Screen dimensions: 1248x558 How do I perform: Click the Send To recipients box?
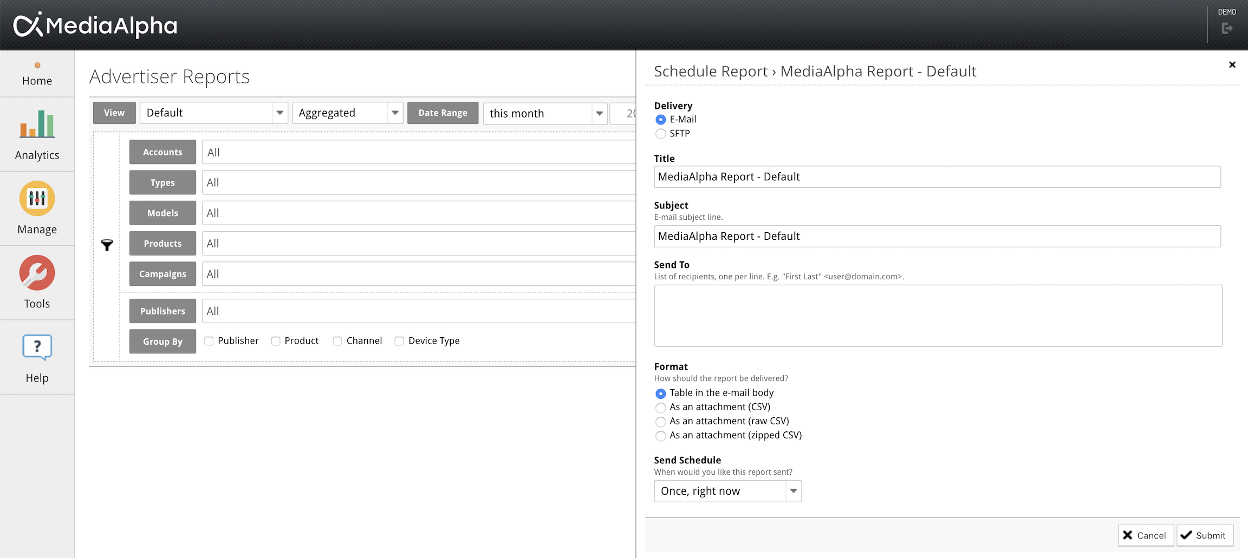[938, 316]
